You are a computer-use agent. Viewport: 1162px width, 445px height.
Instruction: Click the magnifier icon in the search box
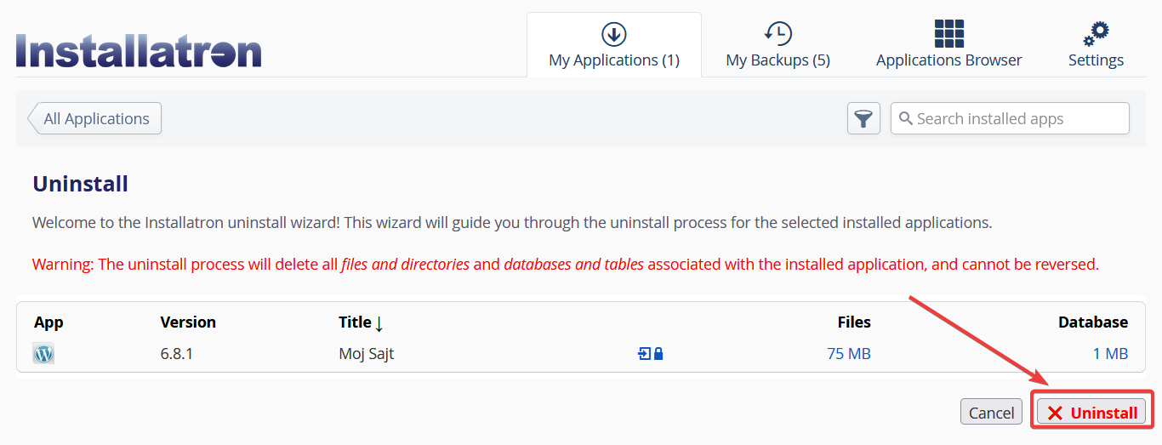click(x=906, y=118)
